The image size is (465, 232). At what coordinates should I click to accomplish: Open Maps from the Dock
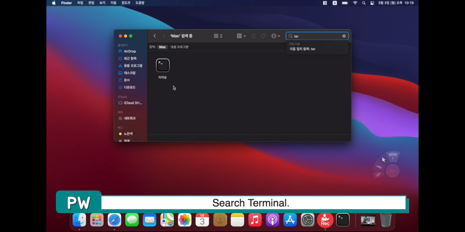pos(167,220)
